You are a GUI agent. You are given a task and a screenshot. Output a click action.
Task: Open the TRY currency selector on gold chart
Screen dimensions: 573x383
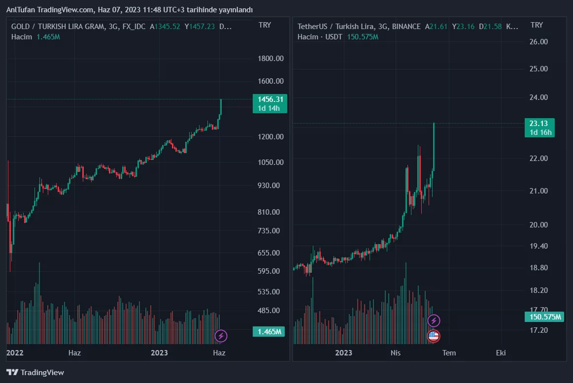coord(265,25)
